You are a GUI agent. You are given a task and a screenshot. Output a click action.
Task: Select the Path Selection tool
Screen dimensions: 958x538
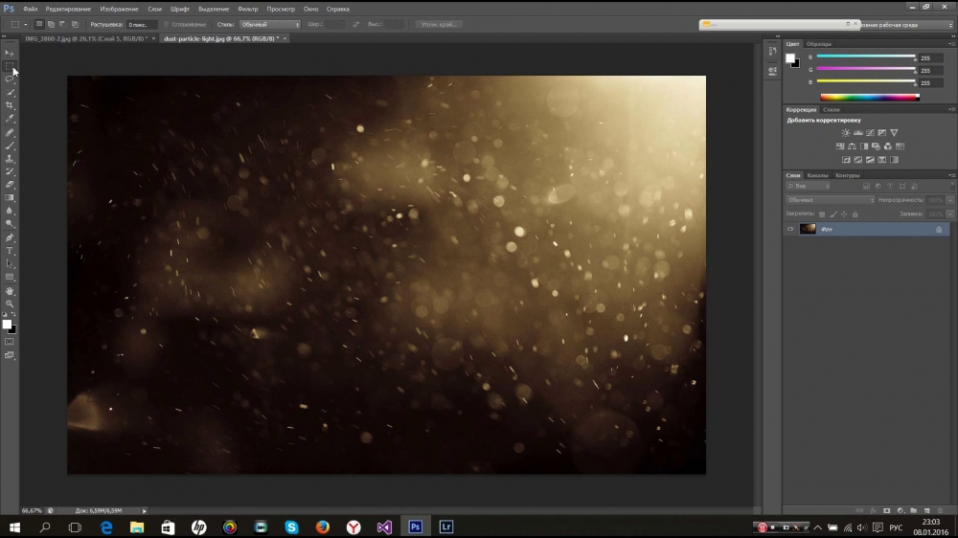pos(10,264)
